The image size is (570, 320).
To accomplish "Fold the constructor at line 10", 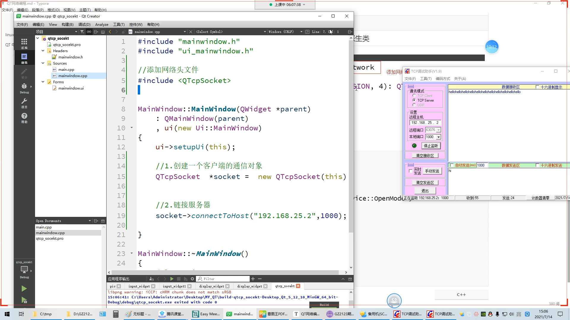I will click(x=132, y=128).
